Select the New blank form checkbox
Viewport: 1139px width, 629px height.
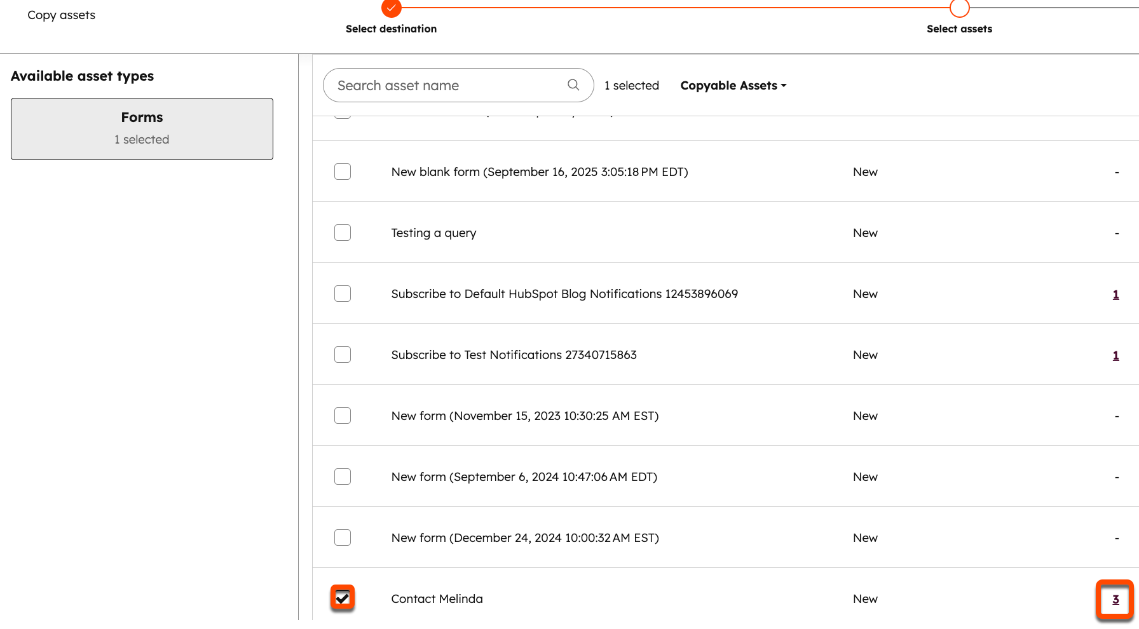343,172
